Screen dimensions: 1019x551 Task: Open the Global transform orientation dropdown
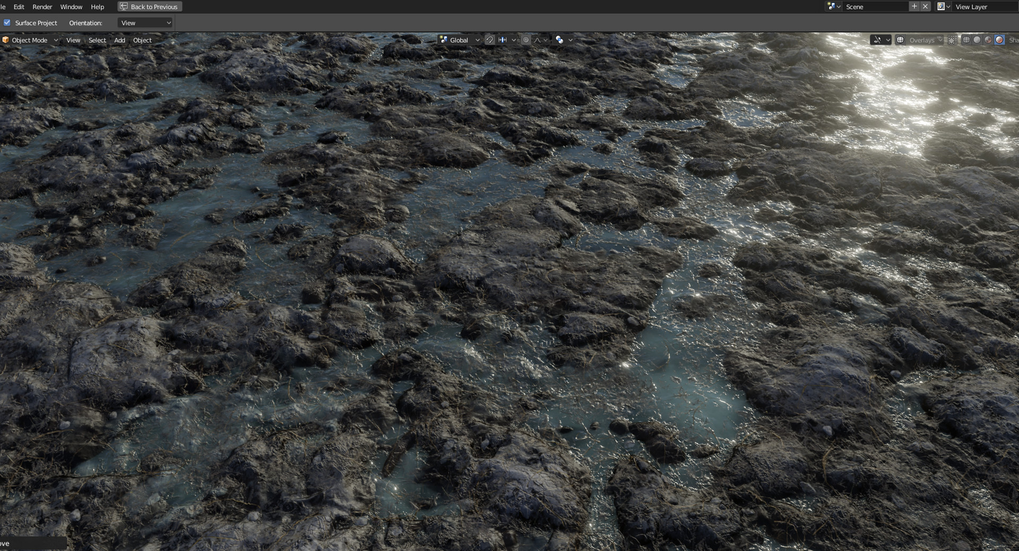(459, 40)
